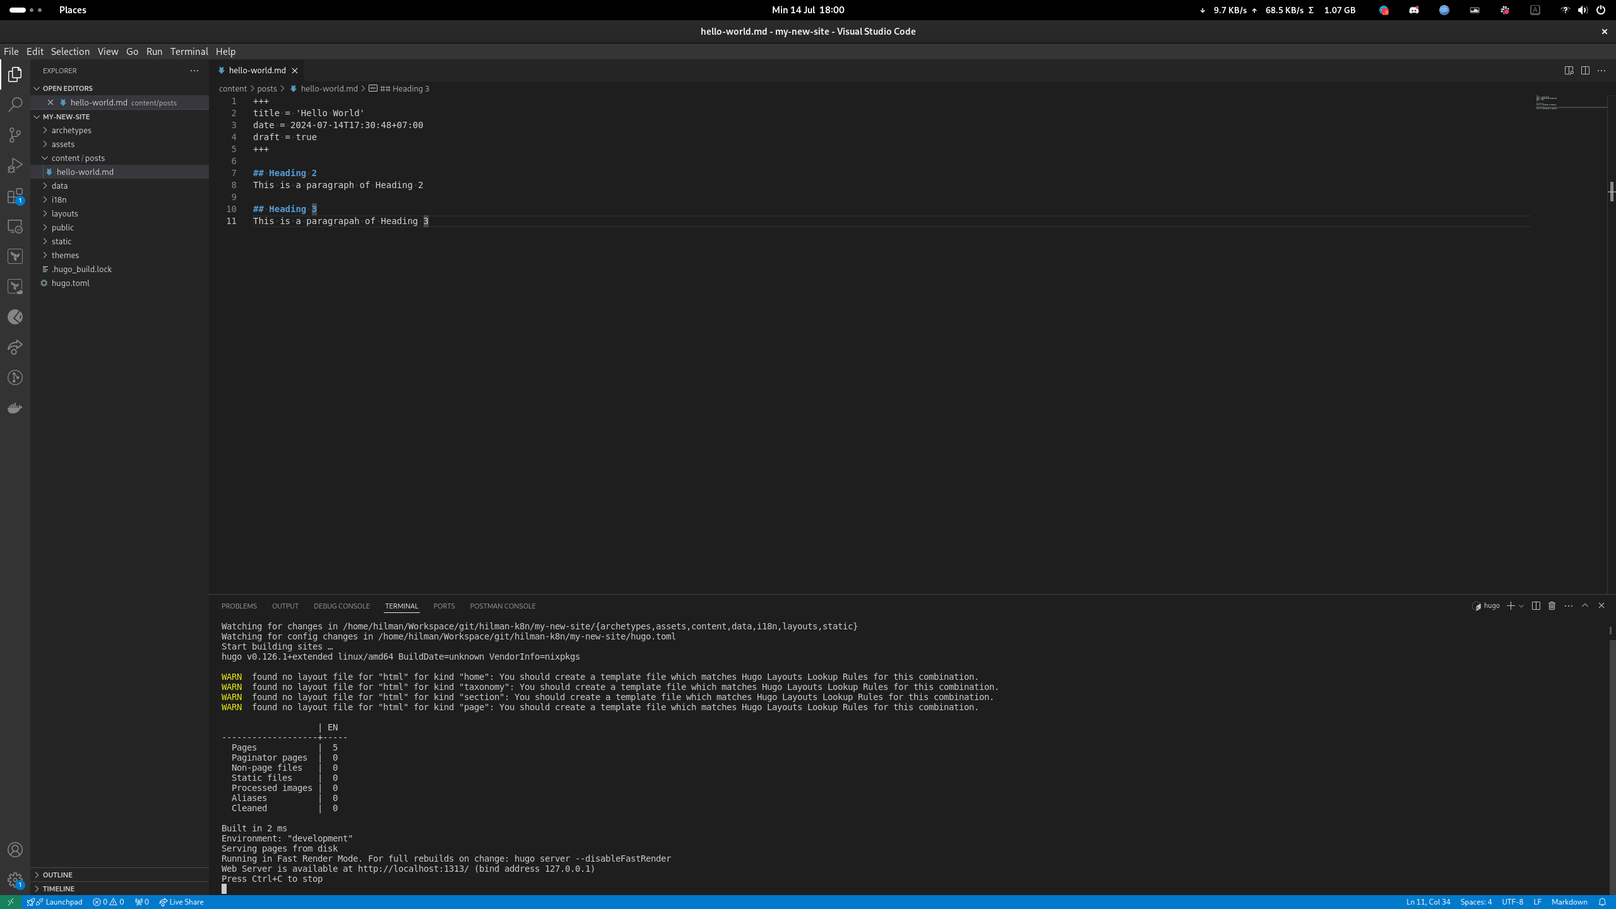The image size is (1616, 909).
Task: Maximize the panel size
Action: (x=1585, y=606)
